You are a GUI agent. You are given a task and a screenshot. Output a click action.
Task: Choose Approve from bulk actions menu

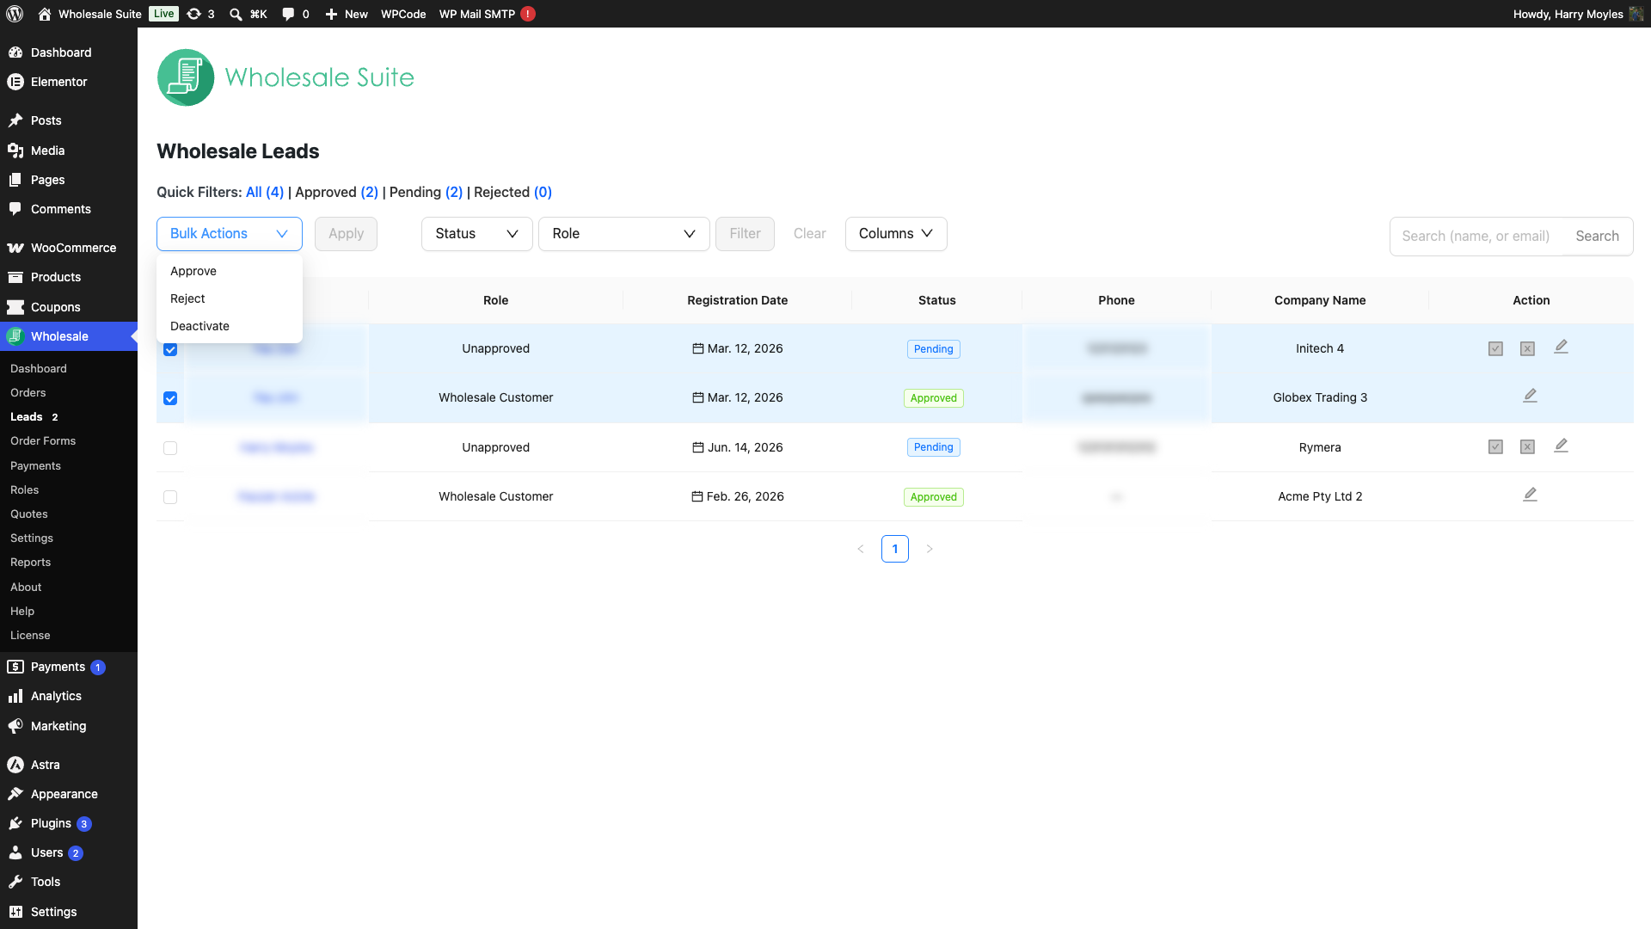click(230, 271)
